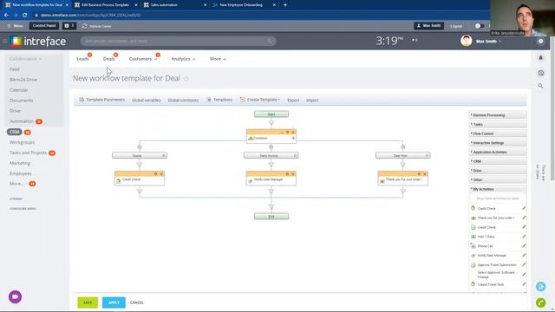
Task: Collapse Deal Won branch circle toggle
Action: 402,146
